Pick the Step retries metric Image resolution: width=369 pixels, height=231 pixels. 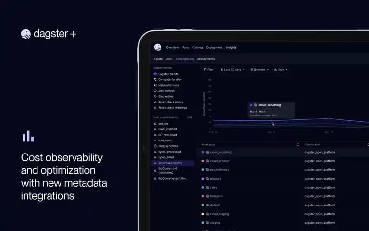[x=163, y=96]
